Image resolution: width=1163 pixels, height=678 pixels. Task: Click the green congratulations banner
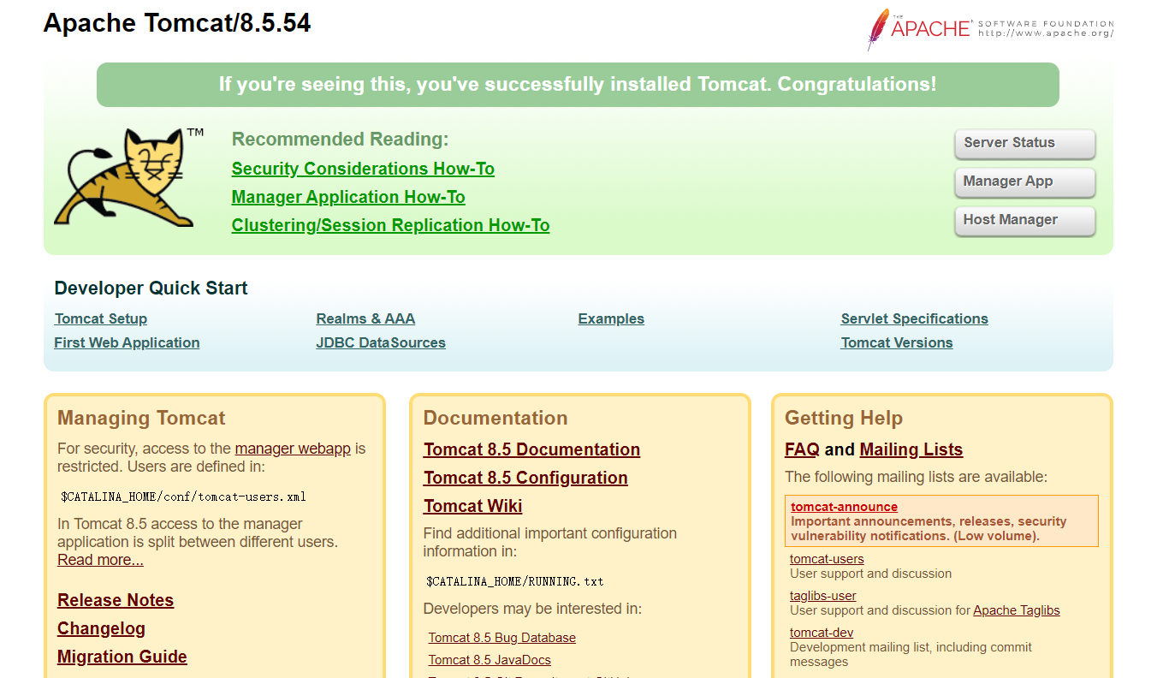[578, 85]
